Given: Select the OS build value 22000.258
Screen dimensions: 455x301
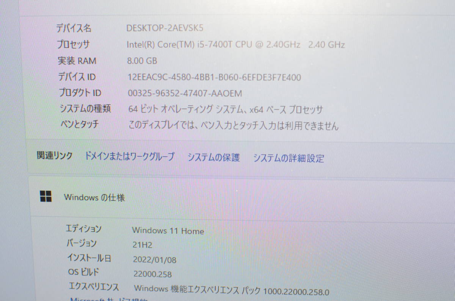Looking at the screenshot, I should pyautogui.click(x=152, y=274).
